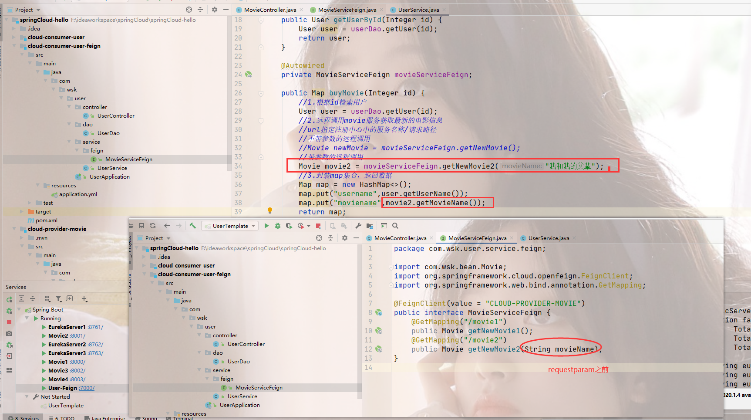Switch to MovieServiceFeign.java tab in back editor
Screen dimensions: 751x420
[x=347, y=10]
